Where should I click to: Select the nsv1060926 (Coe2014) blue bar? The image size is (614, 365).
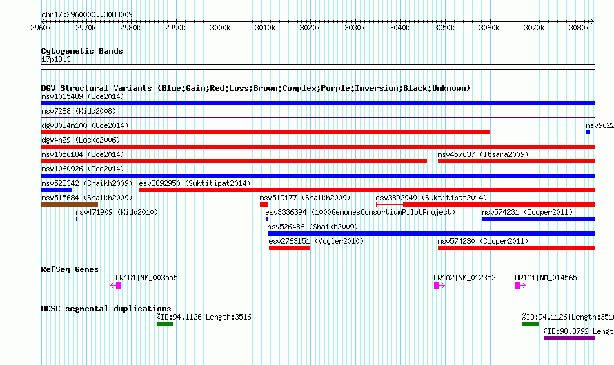317,176
